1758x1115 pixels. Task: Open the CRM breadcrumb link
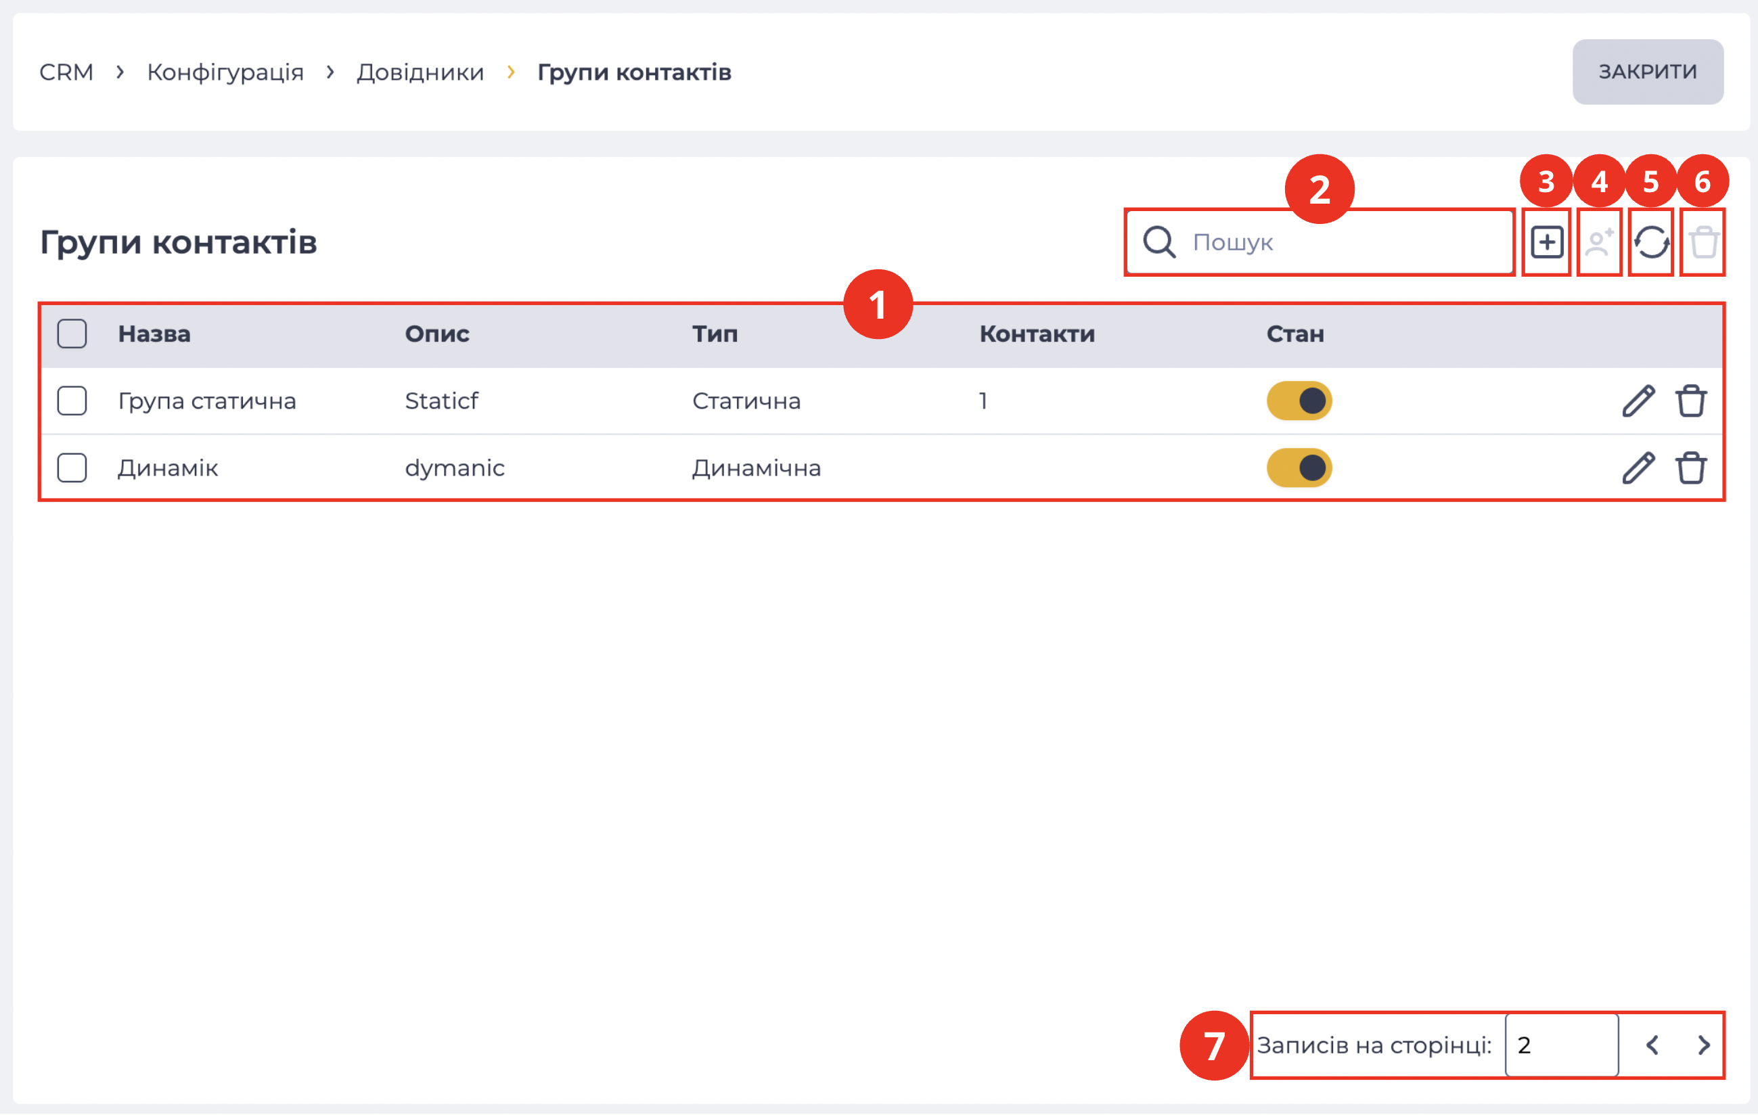pyautogui.click(x=66, y=72)
